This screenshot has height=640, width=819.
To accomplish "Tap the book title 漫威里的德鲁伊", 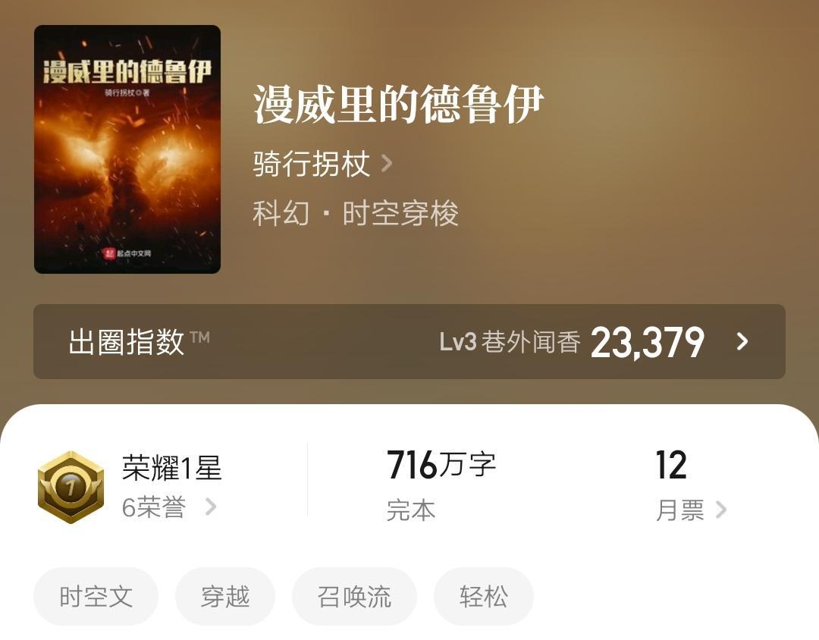I will (399, 105).
